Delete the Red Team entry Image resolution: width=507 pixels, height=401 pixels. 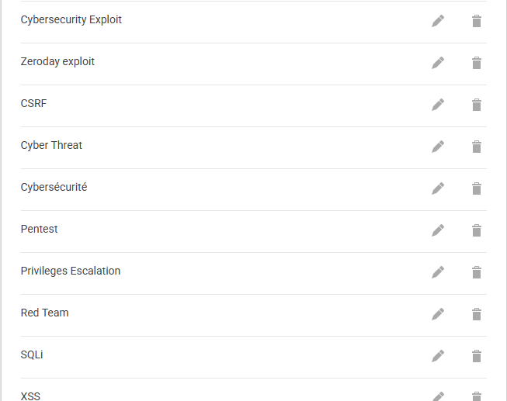477,314
